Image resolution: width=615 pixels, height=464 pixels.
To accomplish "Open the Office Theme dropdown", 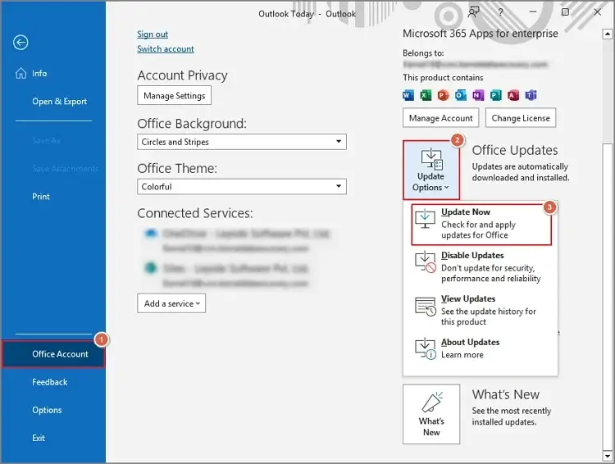I will tap(242, 187).
